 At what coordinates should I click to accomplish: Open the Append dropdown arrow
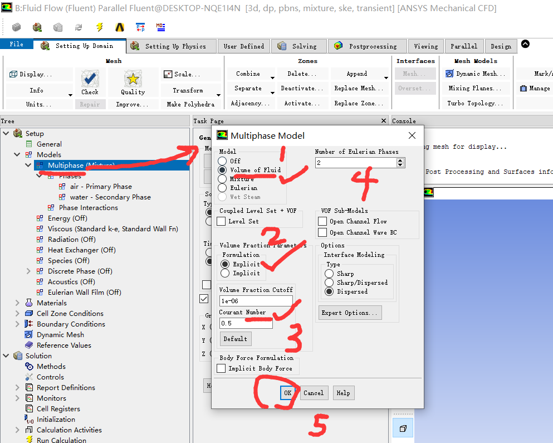point(386,77)
